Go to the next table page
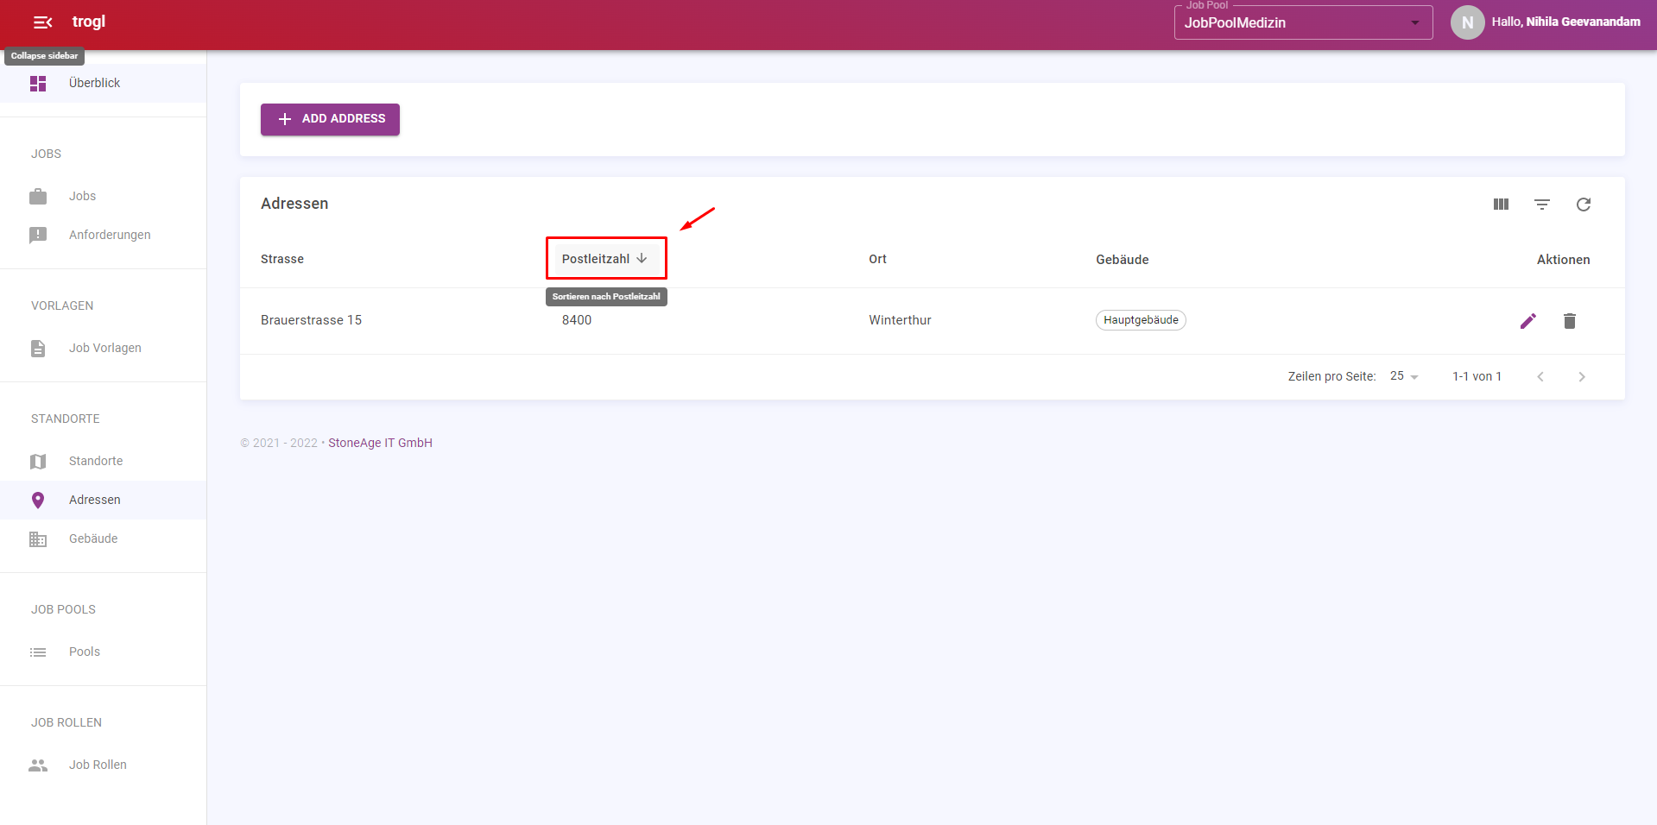 click(1582, 377)
